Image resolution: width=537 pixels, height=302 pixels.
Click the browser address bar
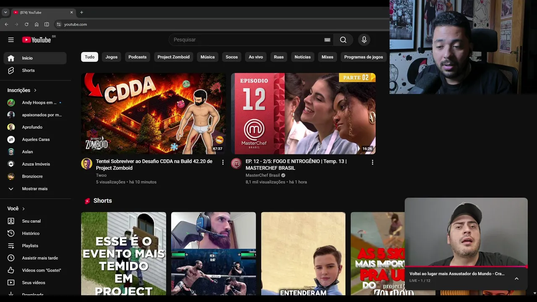(222, 24)
